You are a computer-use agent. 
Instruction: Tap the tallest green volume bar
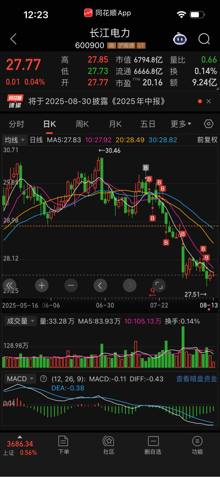(x=183, y=347)
